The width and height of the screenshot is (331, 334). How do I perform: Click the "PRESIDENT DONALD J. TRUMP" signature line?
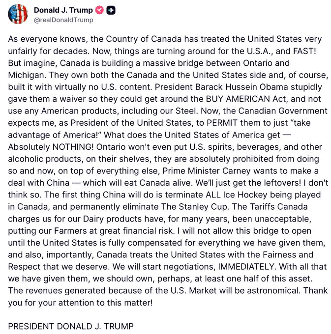[x=72, y=326]
